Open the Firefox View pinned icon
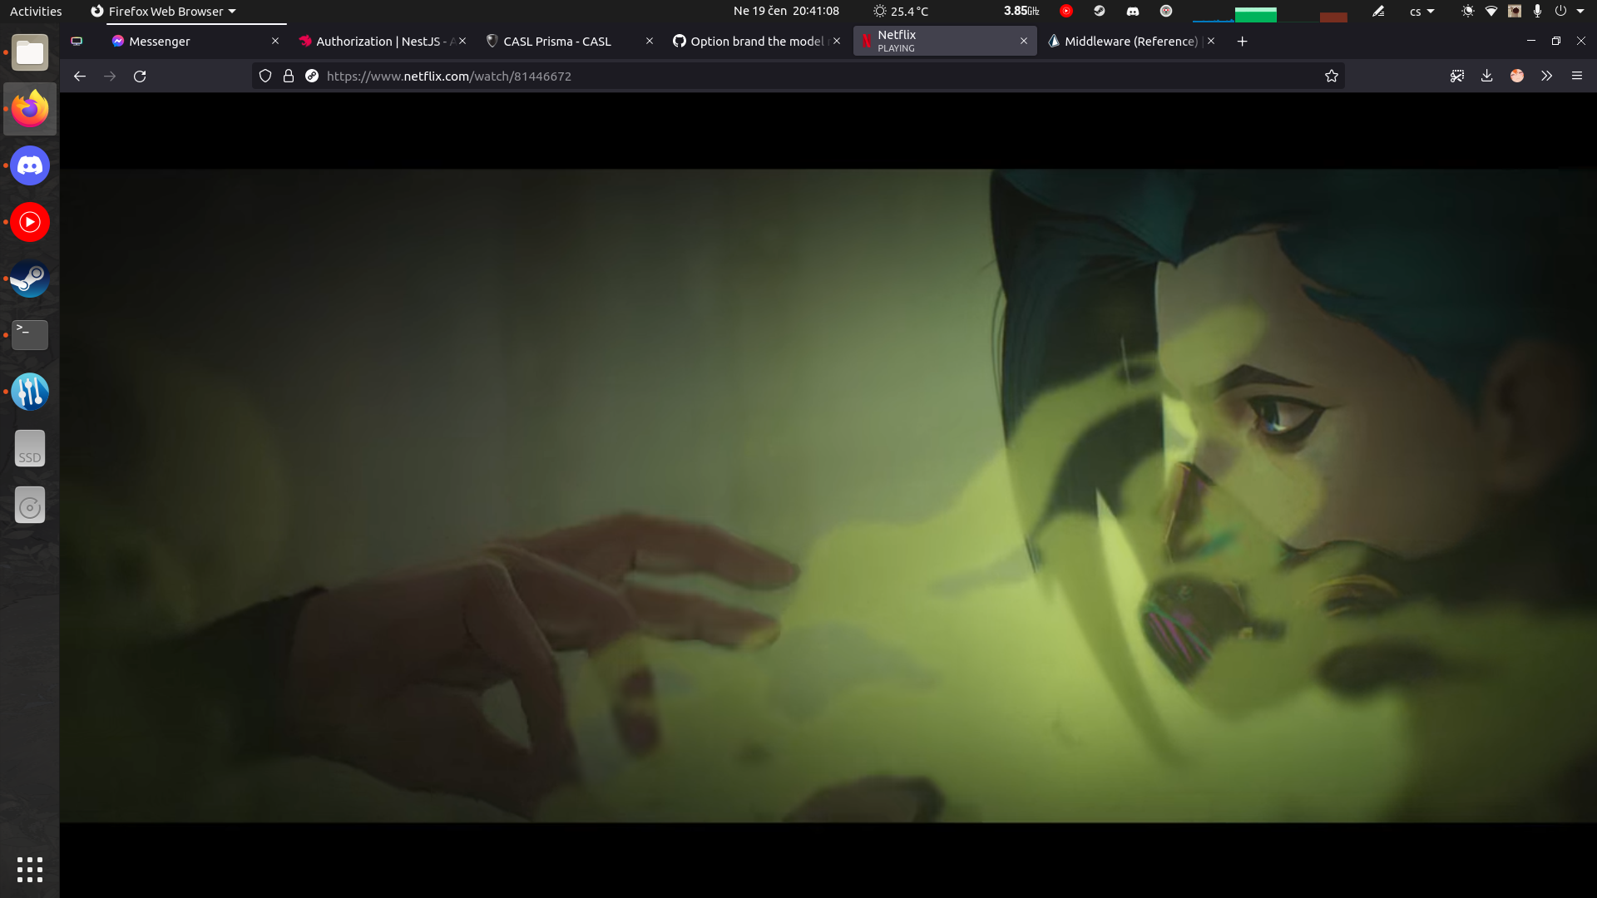 point(77,41)
